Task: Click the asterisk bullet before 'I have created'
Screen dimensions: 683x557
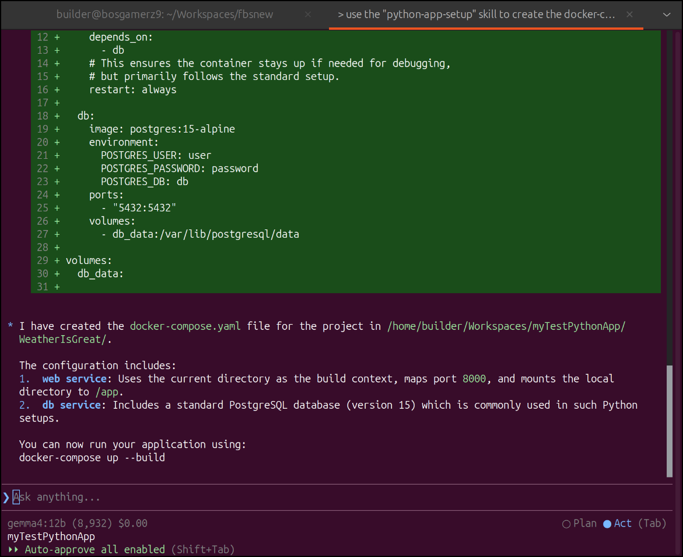Action: point(10,326)
